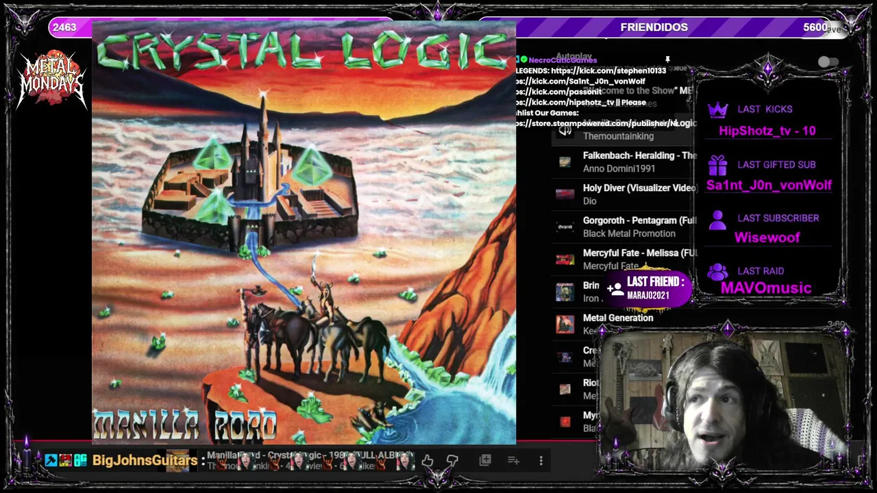Click 'Sa1nt_J0n_vonWolf' under Last Gifted Sub
This screenshot has height=493, width=877.
769,185
